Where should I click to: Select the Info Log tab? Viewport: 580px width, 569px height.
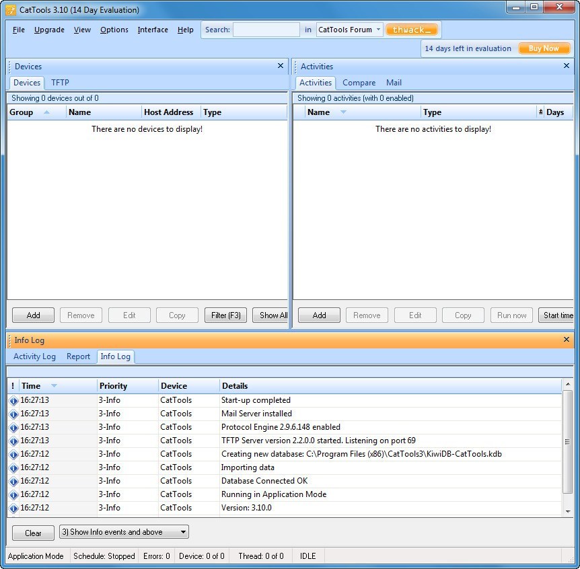[115, 356]
